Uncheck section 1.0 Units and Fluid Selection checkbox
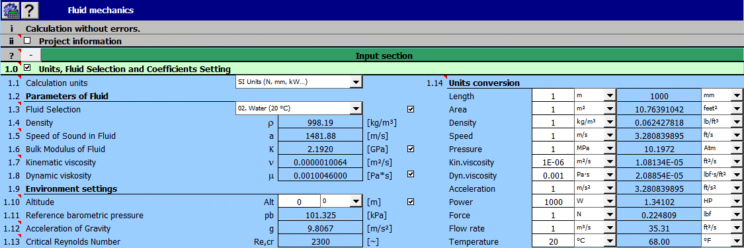Image resolution: width=744 pixels, height=248 pixels. pos(27,69)
